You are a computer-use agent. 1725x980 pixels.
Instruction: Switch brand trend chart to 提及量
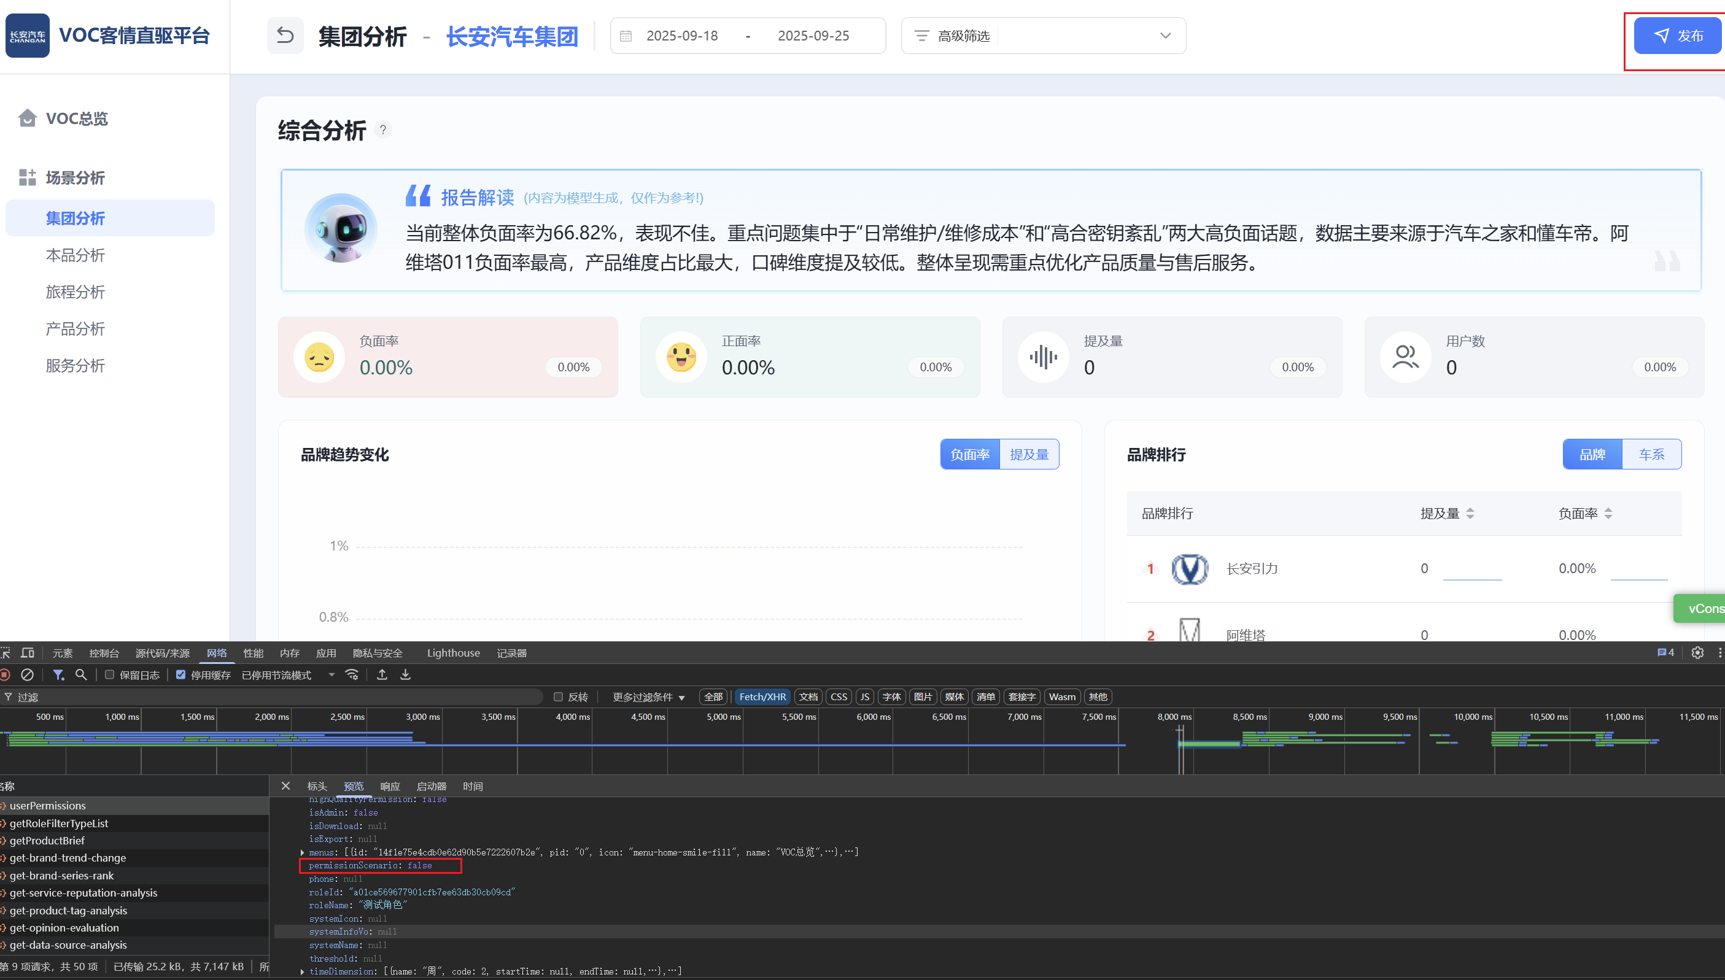[x=1029, y=454]
